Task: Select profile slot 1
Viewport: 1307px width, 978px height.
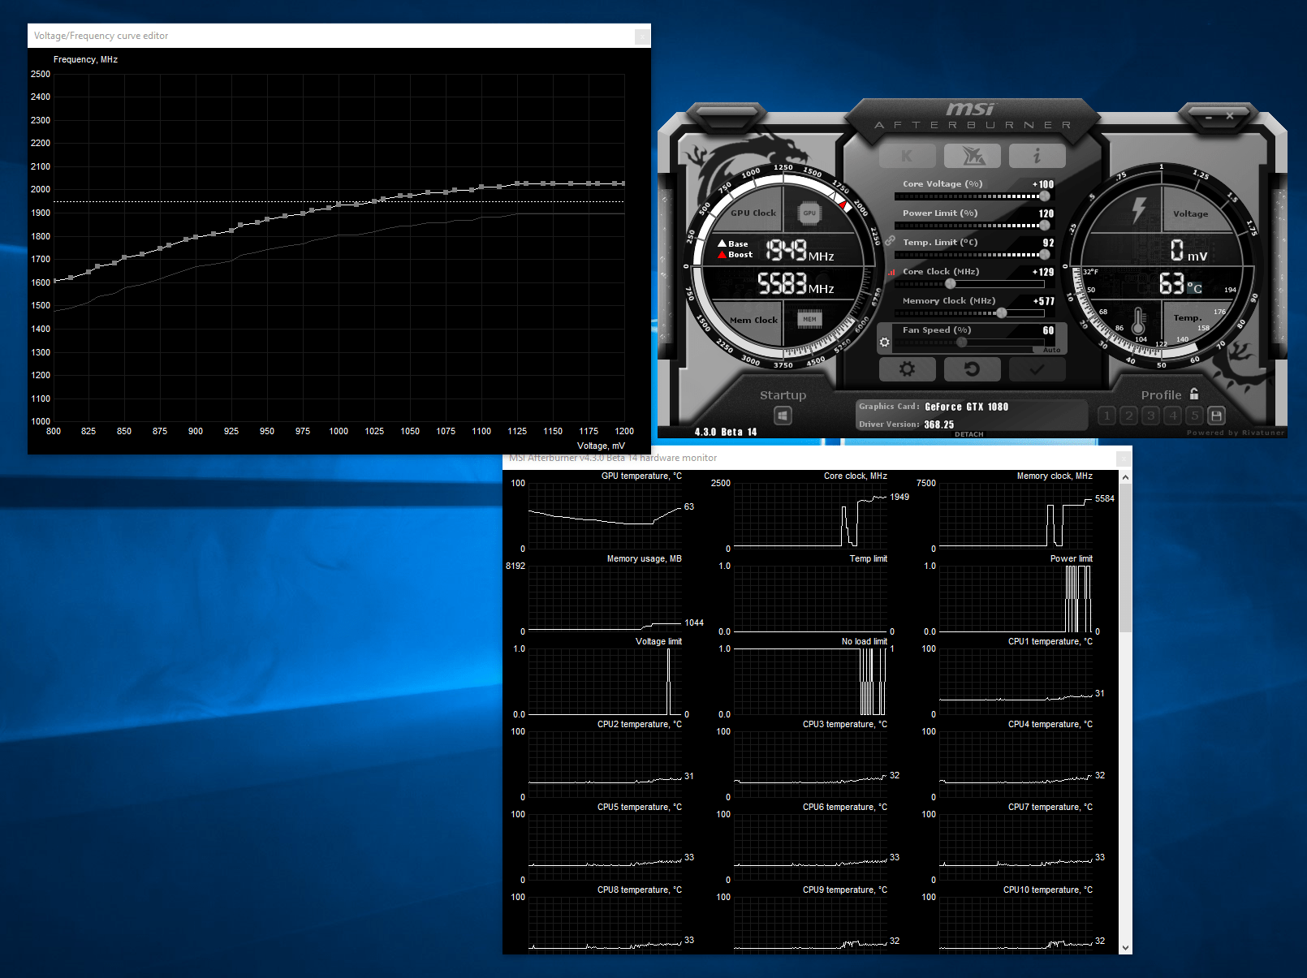Action: 1106,415
